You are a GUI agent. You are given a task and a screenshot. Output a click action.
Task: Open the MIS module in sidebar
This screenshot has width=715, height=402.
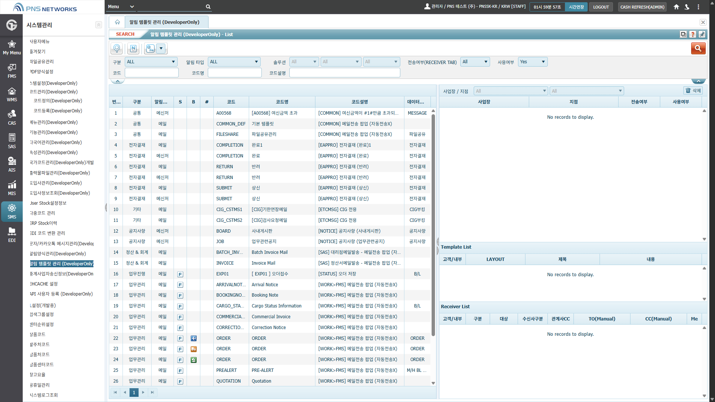pos(12,188)
